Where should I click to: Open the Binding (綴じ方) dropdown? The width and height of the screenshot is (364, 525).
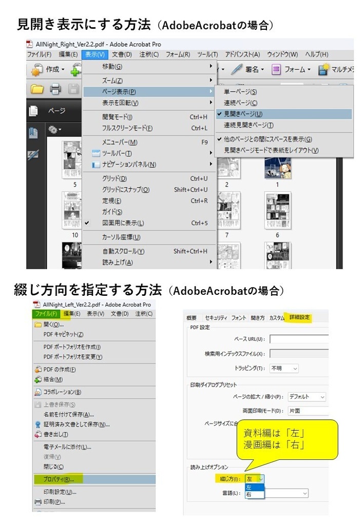pyautogui.click(x=255, y=479)
